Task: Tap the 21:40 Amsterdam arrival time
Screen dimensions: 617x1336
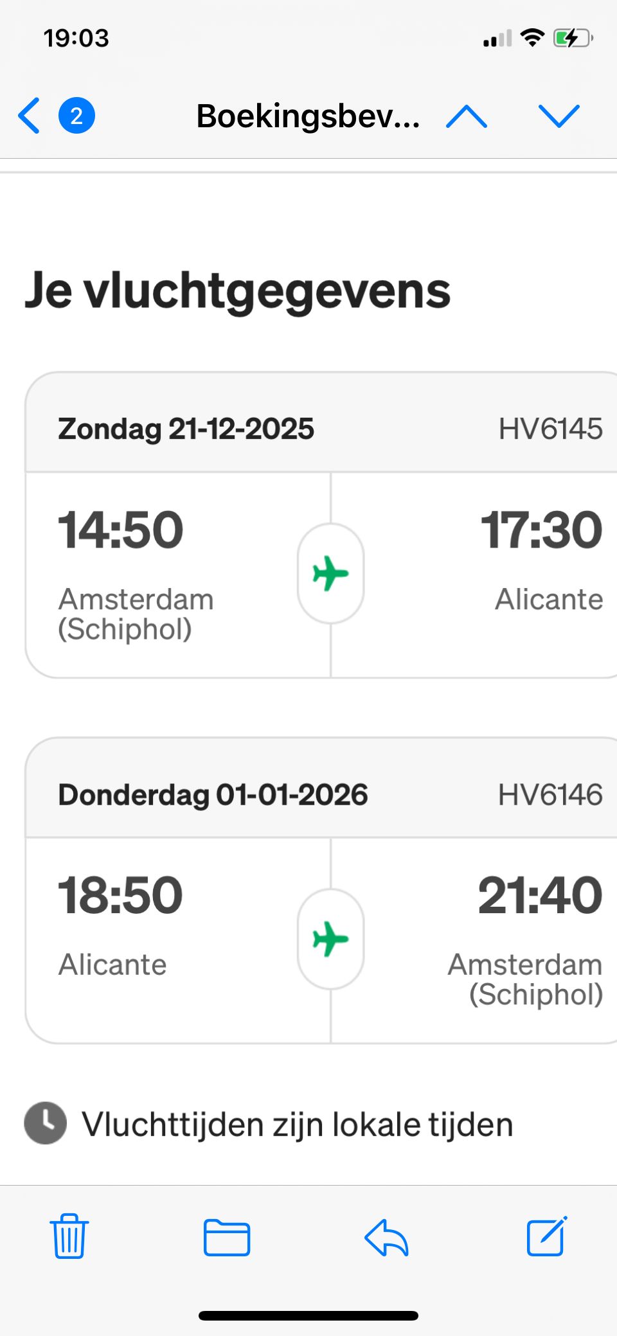Action: point(540,896)
